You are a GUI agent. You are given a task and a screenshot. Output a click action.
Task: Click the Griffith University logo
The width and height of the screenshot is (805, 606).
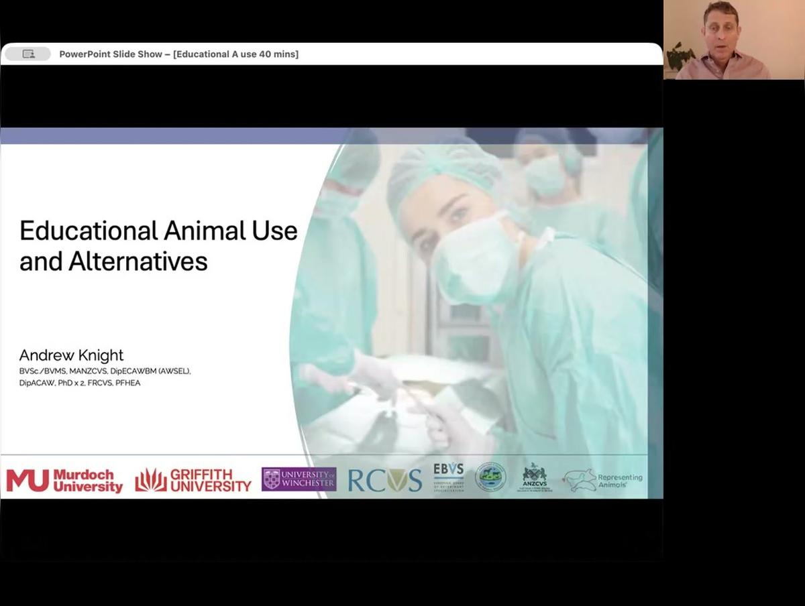[193, 480]
